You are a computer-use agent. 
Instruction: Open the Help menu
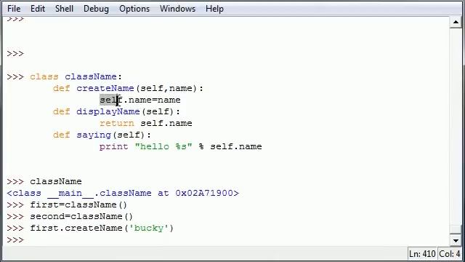click(214, 9)
